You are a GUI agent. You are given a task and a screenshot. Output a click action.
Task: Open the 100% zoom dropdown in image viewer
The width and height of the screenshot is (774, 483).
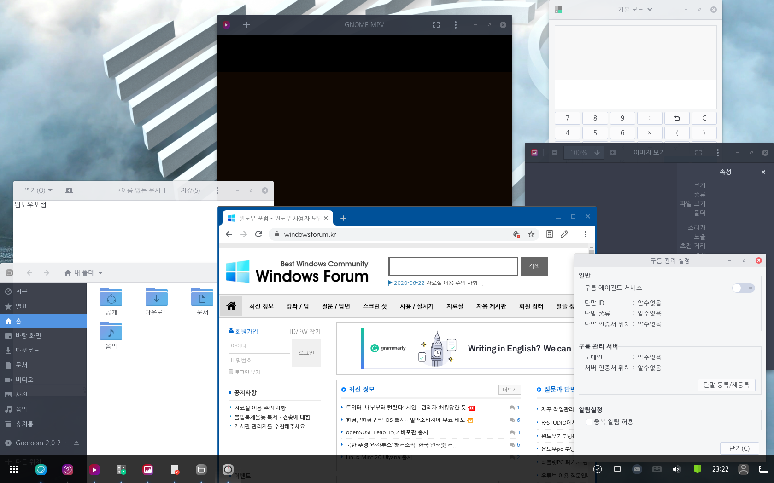(584, 153)
